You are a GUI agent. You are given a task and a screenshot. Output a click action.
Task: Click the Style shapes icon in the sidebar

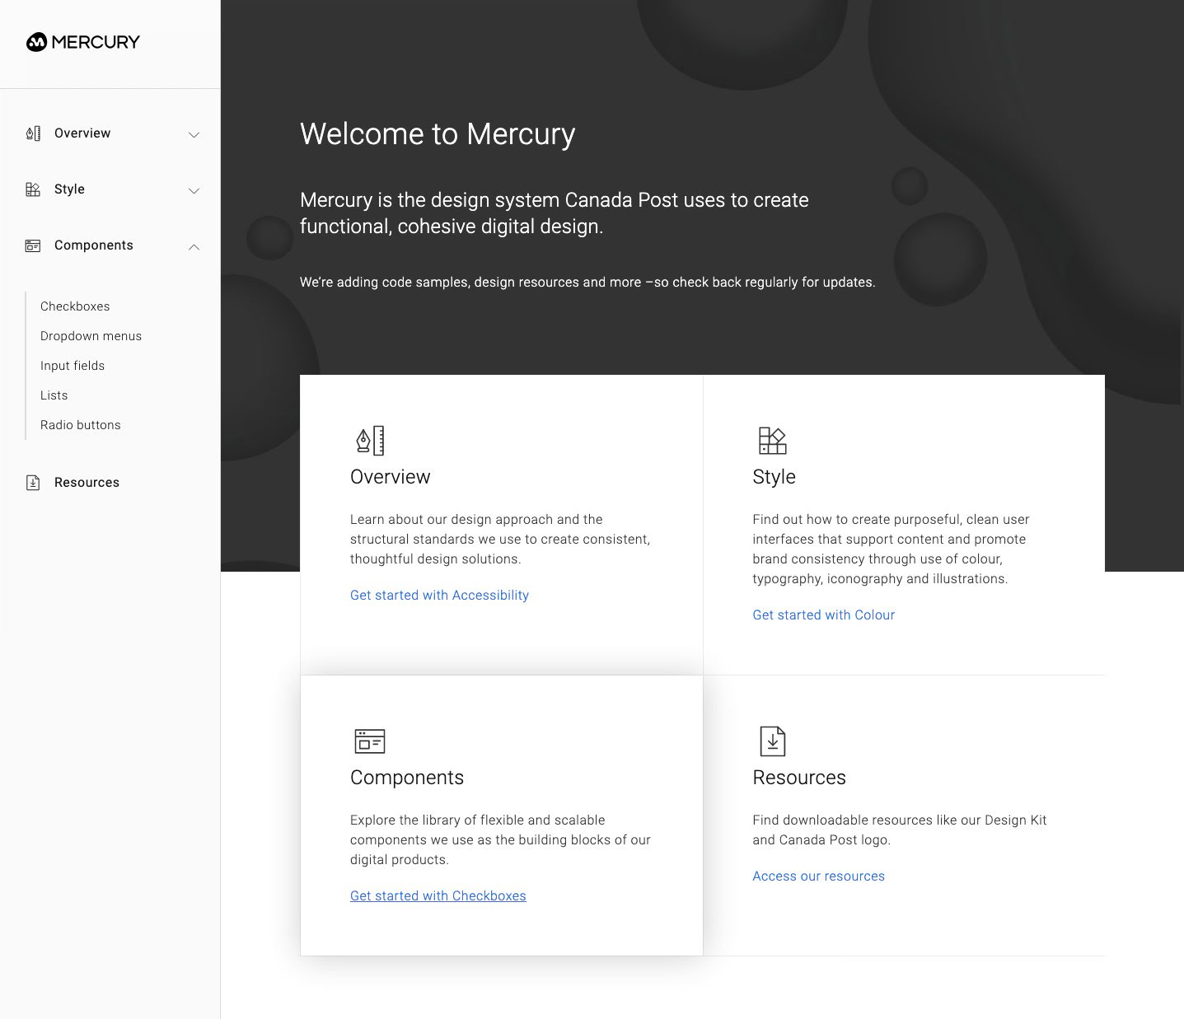point(33,189)
